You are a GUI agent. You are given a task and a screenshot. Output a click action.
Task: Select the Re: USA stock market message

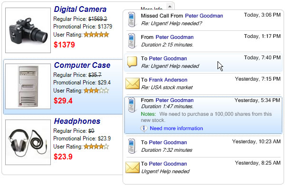pos(167,87)
